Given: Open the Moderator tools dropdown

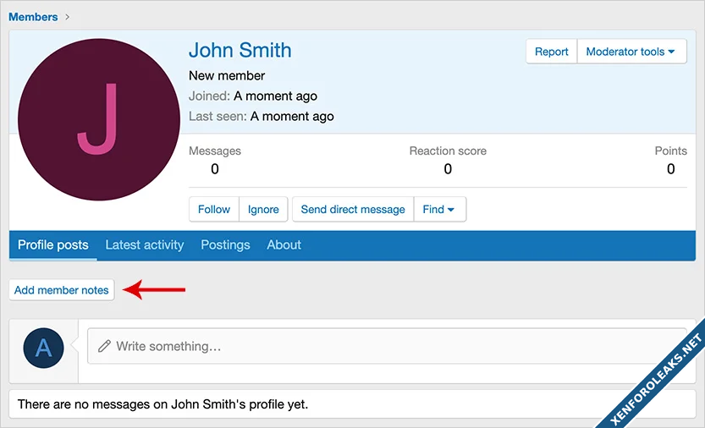Looking at the screenshot, I should coord(630,52).
